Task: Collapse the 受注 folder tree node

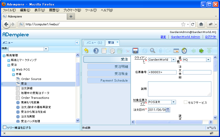Action: pos(9,65)
